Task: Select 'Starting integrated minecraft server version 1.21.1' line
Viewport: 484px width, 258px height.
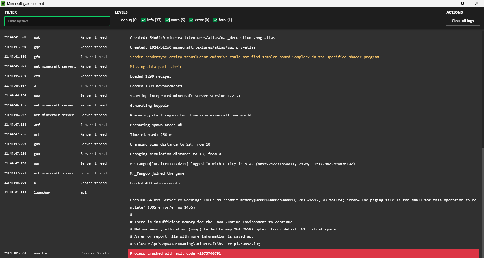Action: (185, 96)
